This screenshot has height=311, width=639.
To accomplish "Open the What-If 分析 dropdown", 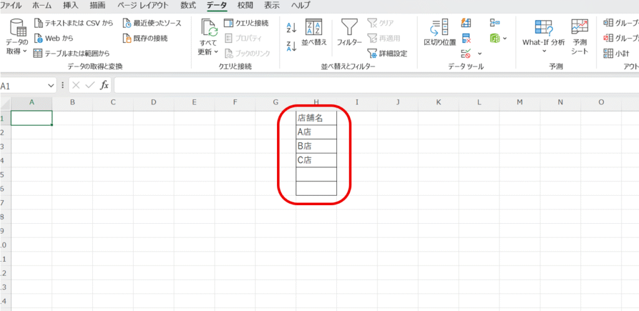I will coord(544,52).
